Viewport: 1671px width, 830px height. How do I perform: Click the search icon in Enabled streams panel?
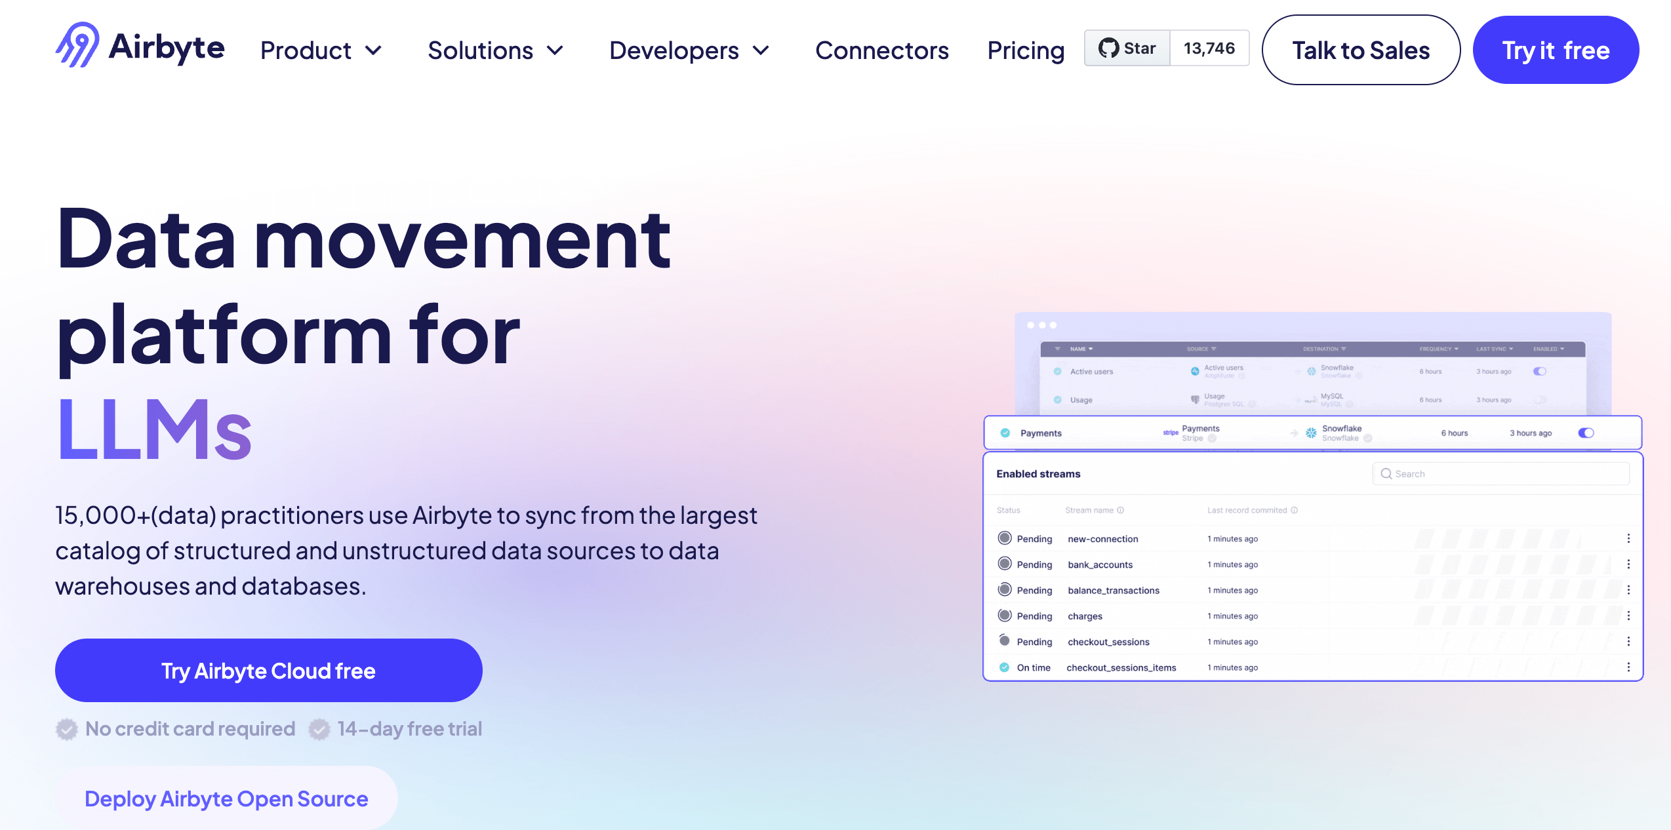(x=1386, y=474)
